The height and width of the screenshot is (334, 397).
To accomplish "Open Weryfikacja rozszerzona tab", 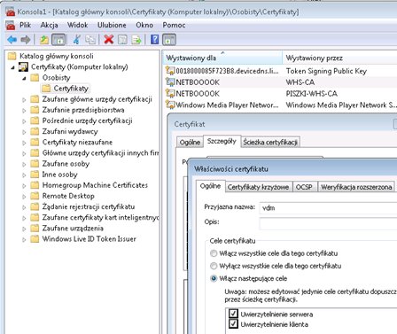I will [x=356, y=187].
